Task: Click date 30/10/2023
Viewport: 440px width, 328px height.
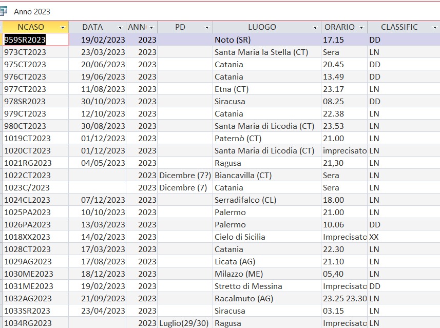Action: click(x=98, y=102)
